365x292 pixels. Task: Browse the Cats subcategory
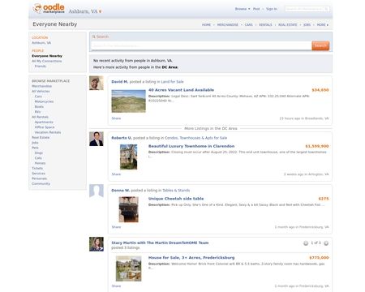pyautogui.click(x=38, y=158)
